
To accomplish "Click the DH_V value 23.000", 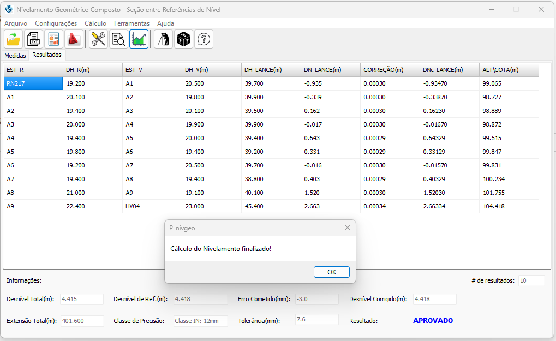I will pos(212,206).
